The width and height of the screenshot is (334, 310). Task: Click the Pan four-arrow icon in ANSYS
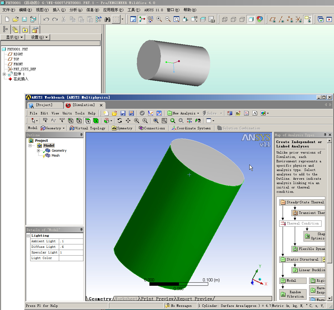pos(128,121)
